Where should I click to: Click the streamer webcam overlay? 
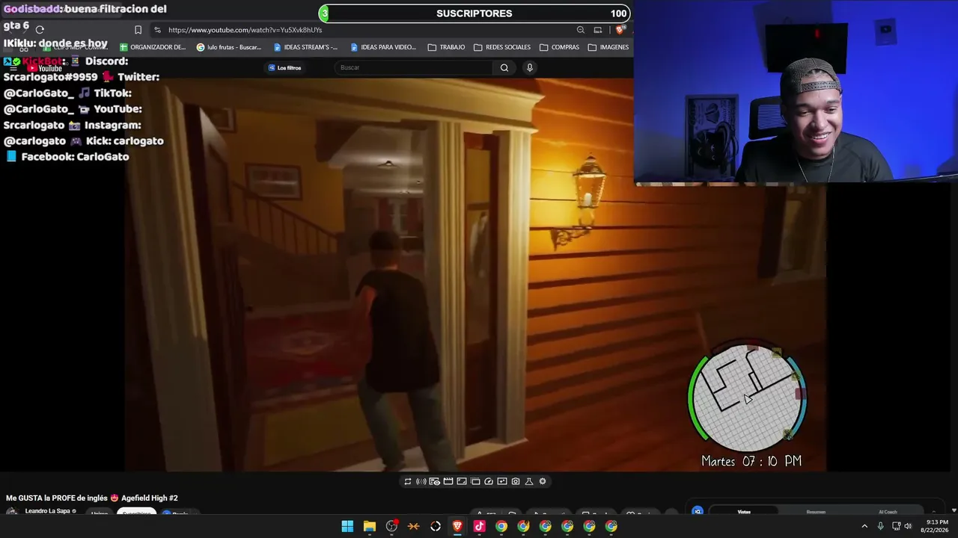click(796, 91)
